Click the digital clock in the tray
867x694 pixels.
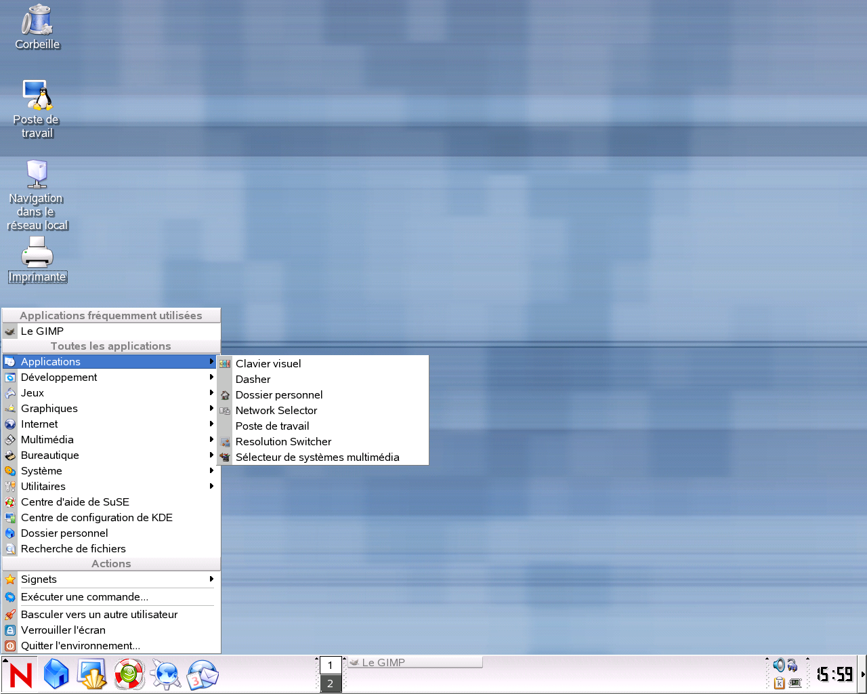834,673
